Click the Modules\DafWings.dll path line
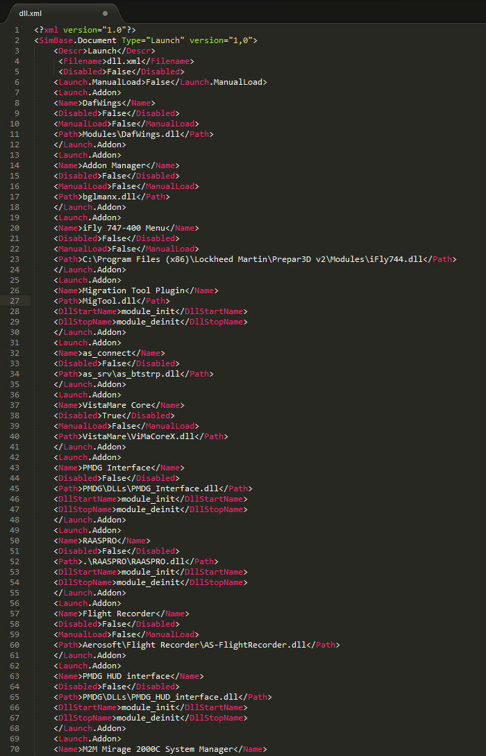 click(x=133, y=134)
